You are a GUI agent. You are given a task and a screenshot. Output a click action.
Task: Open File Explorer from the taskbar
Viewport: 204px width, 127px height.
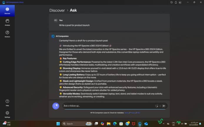pos(109,124)
